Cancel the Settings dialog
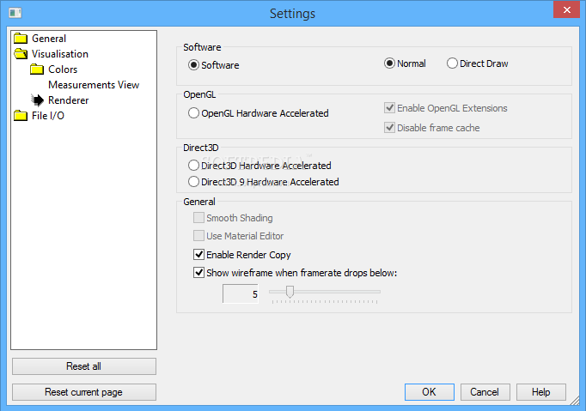 click(485, 392)
